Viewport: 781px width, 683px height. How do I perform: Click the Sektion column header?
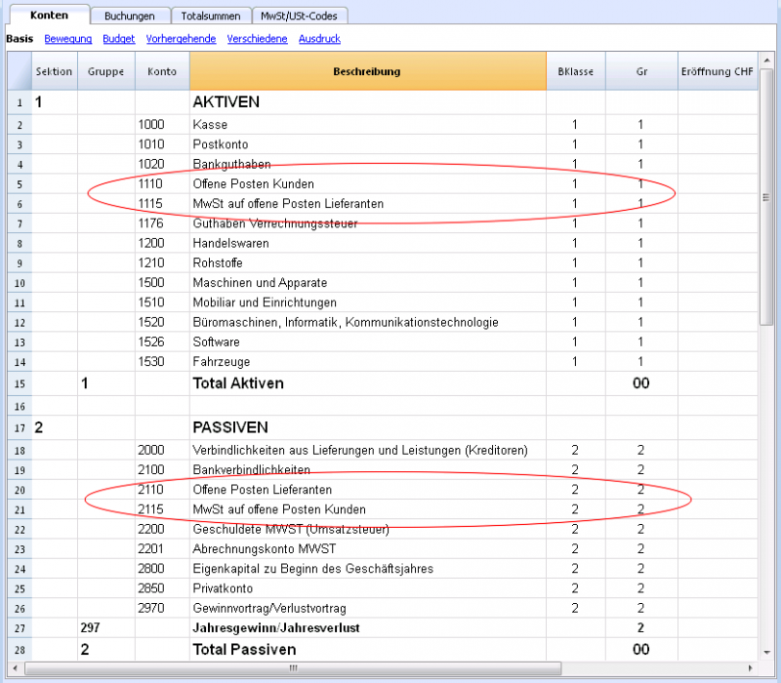click(55, 71)
